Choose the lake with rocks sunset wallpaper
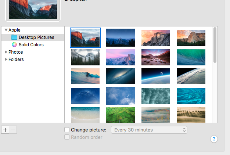This screenshot has height=155, width=230. [x=156, y=57]
